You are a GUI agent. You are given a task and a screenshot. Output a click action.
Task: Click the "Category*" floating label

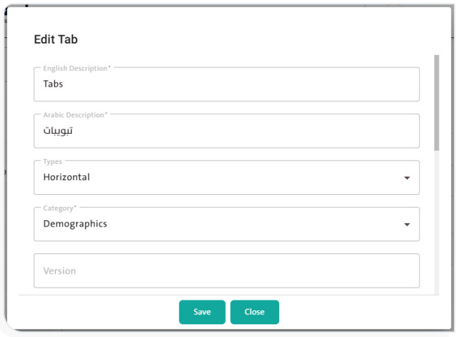coord(59,208)
